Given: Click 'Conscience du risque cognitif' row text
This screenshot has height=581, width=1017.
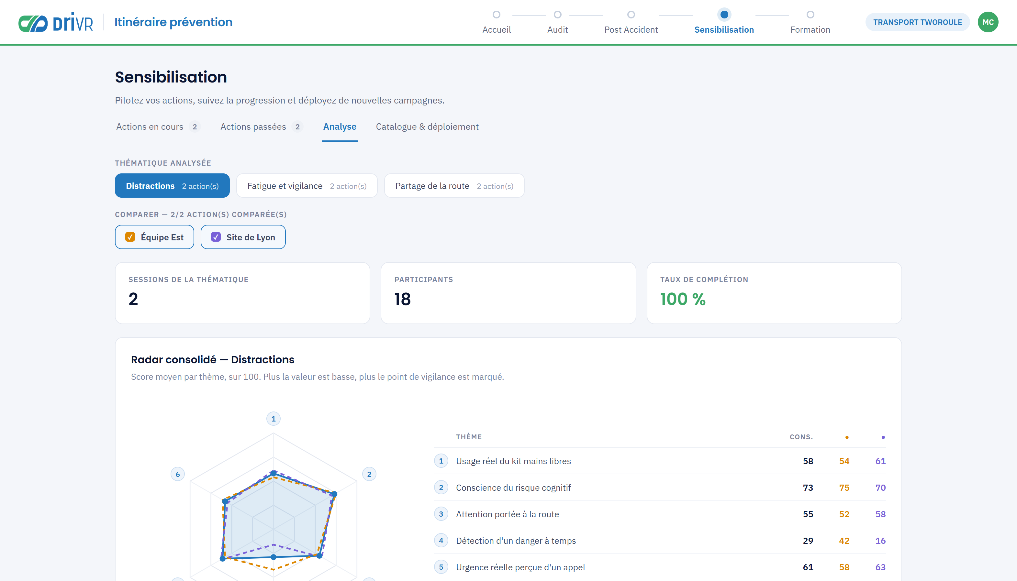Looking at the screenshot, I should point(513,487).
